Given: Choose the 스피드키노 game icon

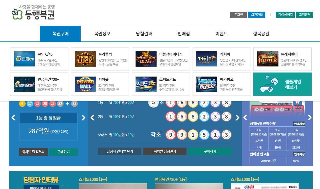Looking at the screenshot, I should [146, 84].
